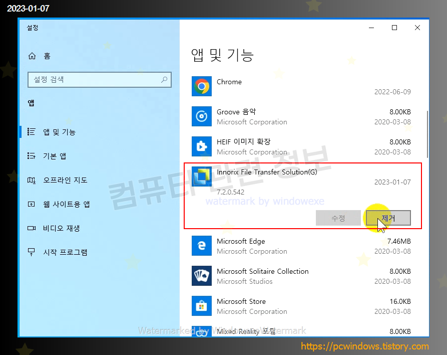The height and width of the screenshot is (355, 447).
Task: Focus the 설정 검색 search field
Action: (x=100, y=80)
